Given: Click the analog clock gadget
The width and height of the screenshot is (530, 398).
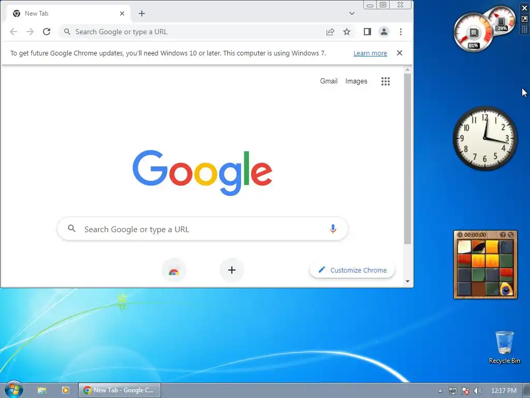Looking at the screenshot, I should [x=484, y=138].
